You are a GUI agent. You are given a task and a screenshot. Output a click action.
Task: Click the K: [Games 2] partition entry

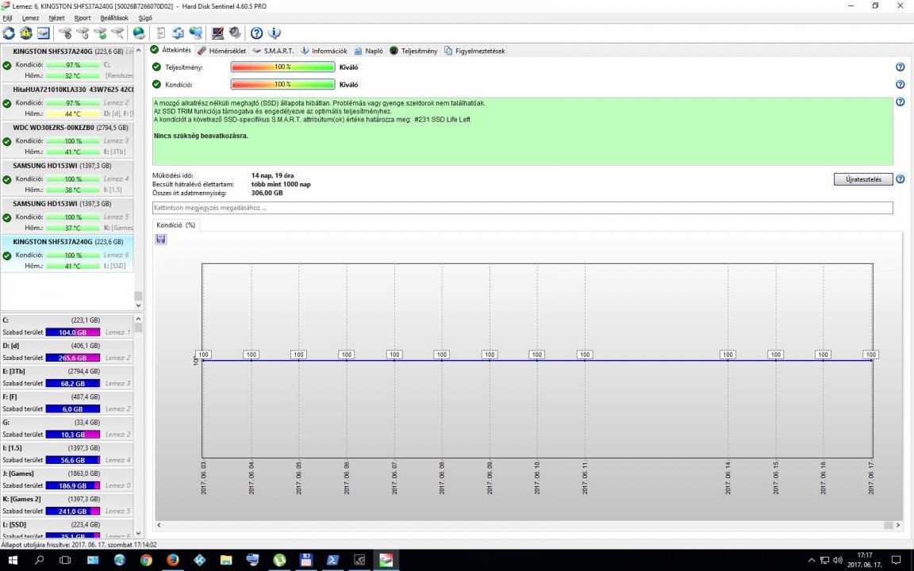(x=67, y=504)
